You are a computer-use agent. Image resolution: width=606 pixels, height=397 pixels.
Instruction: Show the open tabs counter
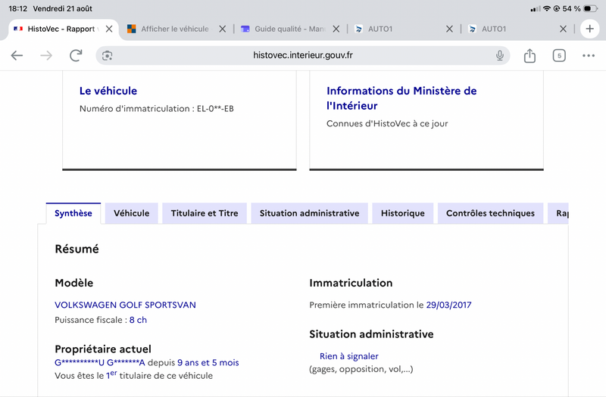(559, 55)
